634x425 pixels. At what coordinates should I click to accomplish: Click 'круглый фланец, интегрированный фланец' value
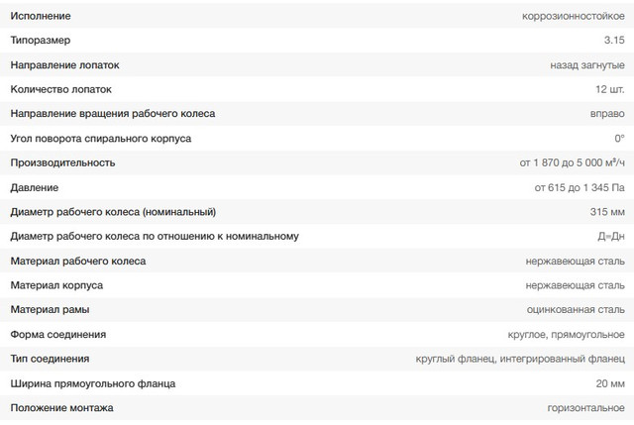[x=520, y=359]
